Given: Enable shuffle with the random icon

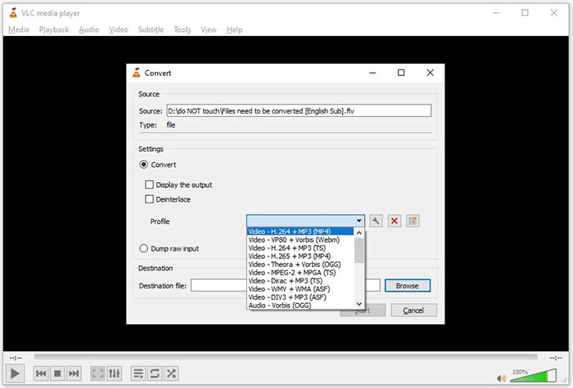Looking at the screenshot, I should coord(171,373).
